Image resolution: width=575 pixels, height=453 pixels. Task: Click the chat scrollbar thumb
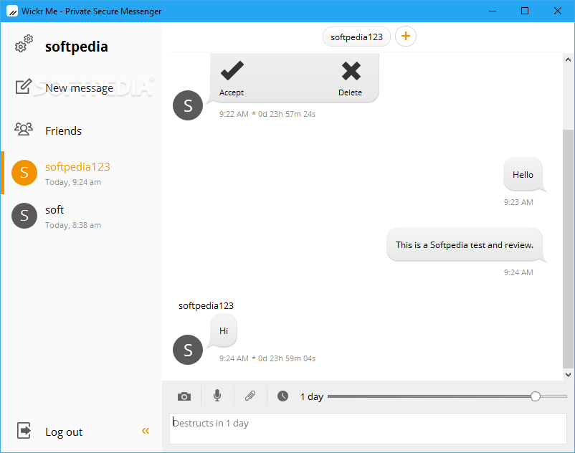pyautogui.click(x=568, y=249)
